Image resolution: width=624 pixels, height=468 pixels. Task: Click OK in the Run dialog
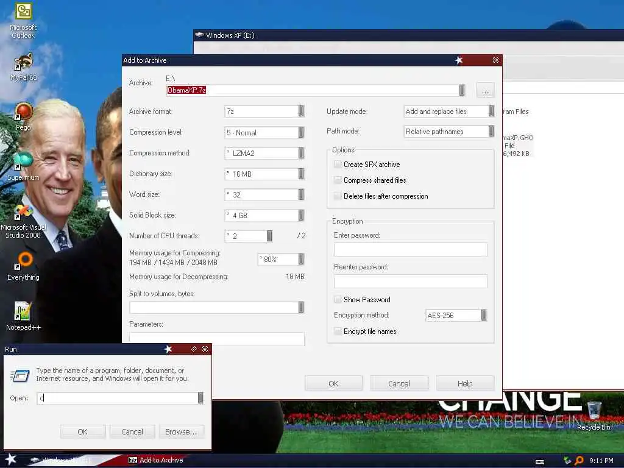(x=83, y=432)
